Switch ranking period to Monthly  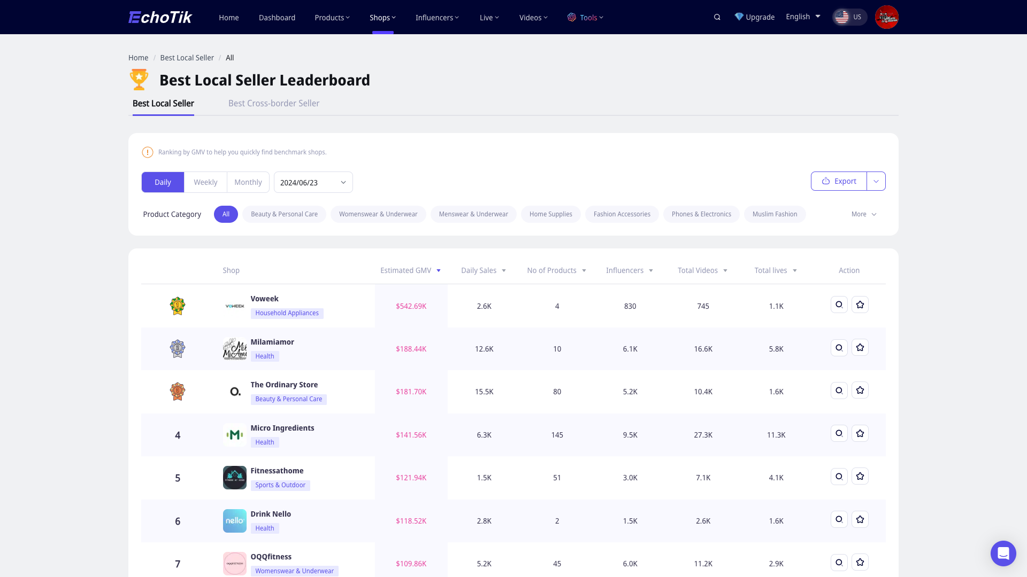point(248,182)
